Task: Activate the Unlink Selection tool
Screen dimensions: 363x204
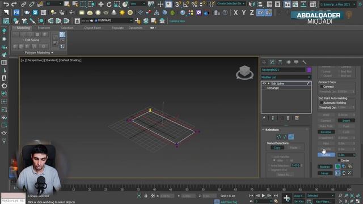Action: click(x=32, y=4)
